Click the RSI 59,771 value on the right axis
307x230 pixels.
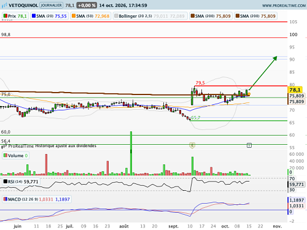(x=297, y=185)
